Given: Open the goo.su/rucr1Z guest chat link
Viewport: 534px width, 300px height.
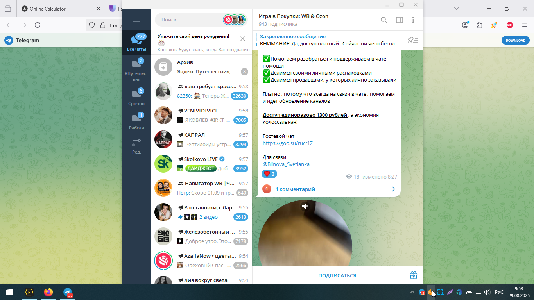Looking at the screenshot, I should pos(288,143).
